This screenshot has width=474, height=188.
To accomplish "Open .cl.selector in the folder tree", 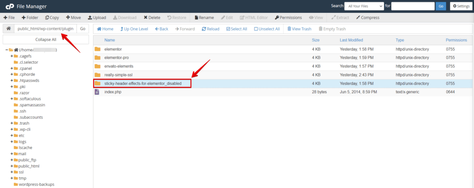I will click(28, 62).
